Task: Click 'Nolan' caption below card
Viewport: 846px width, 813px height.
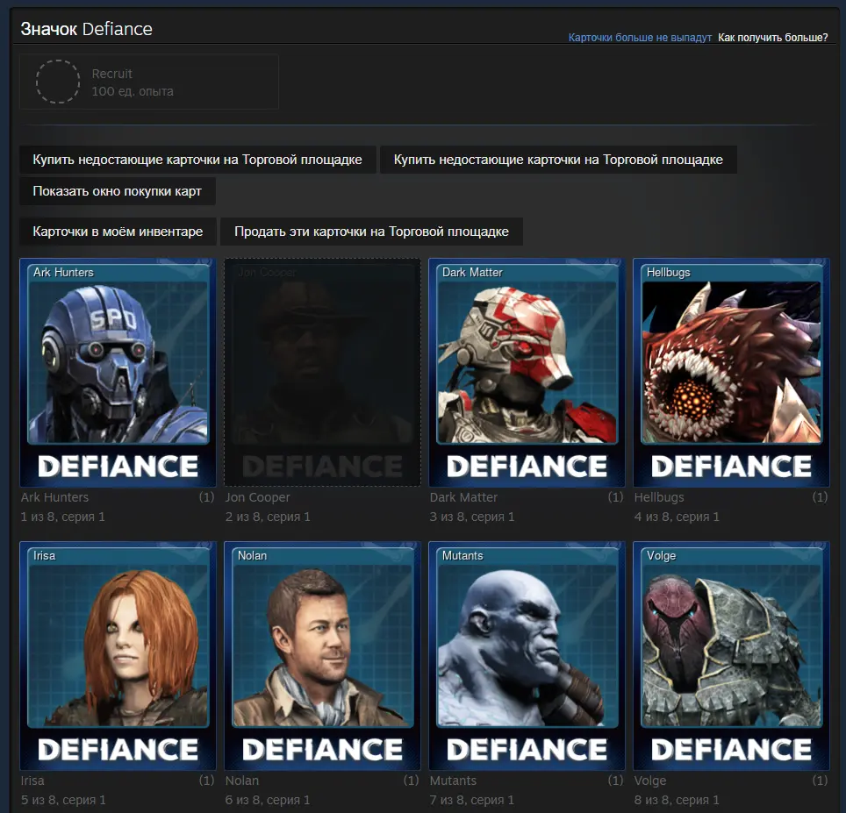Action: point(241,781)
